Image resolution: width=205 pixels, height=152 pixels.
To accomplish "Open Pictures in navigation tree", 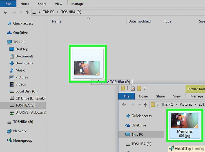I will coord(22,77).
